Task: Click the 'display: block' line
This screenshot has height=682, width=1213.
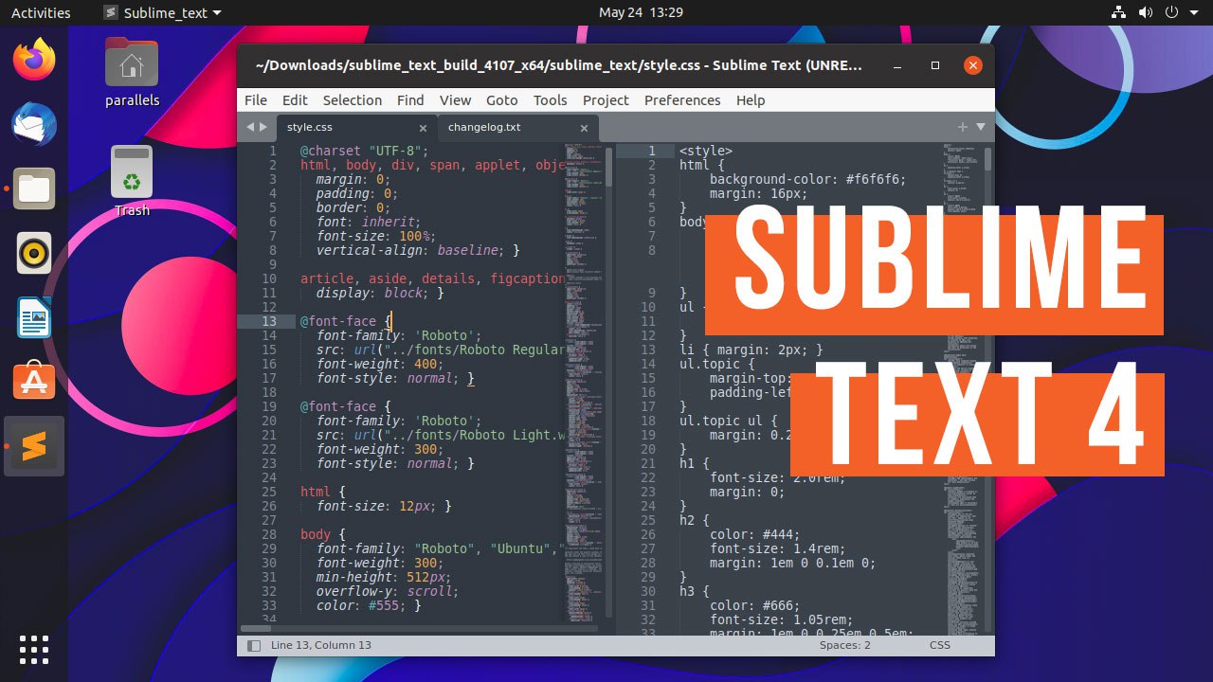Action: click(x=380, y=293)
